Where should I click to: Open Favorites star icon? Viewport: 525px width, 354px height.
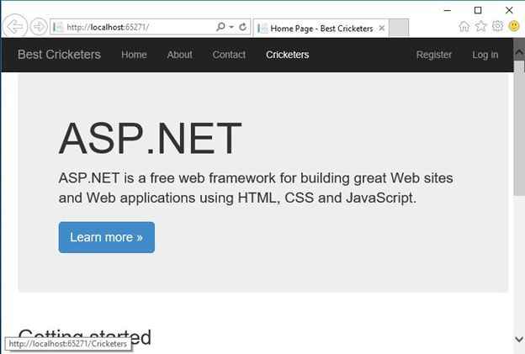pyautogui.click(x=480, y=26)
